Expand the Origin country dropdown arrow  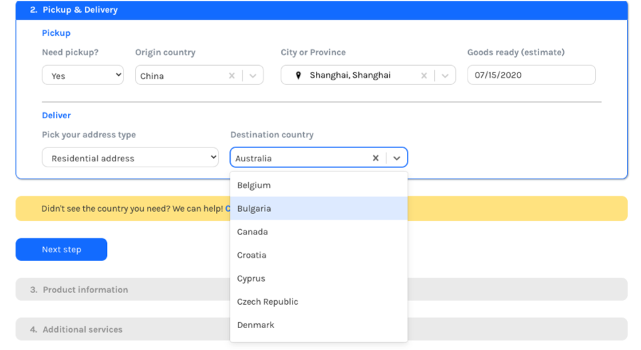[x=253, y=76]
